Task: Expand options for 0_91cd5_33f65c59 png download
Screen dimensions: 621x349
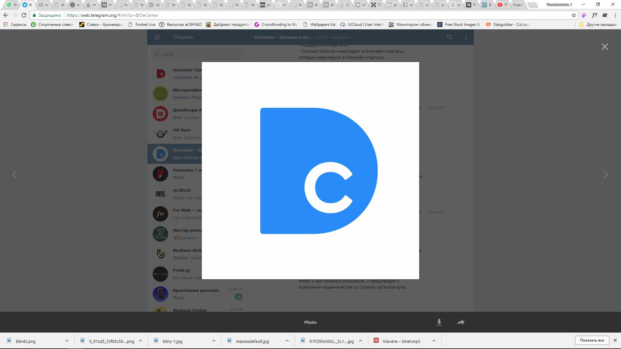Action: click(140, 341)
